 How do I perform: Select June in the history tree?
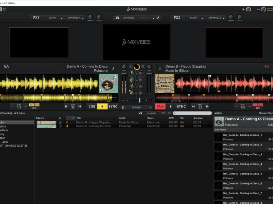tap(5, 142)
